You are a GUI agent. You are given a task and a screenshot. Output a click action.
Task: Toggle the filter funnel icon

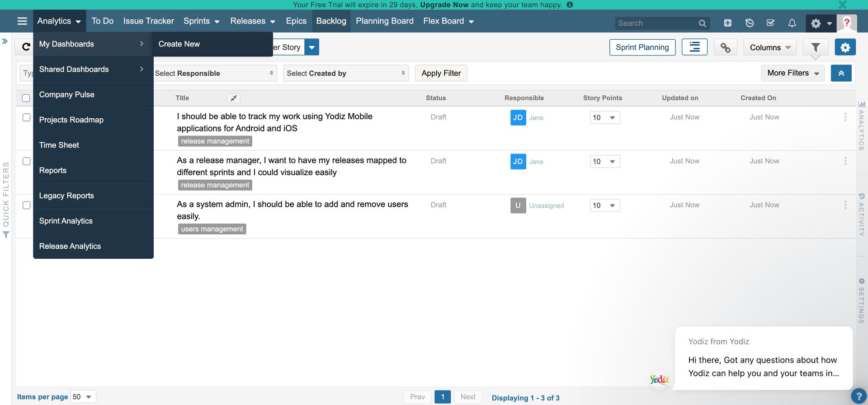coord(815,47)
